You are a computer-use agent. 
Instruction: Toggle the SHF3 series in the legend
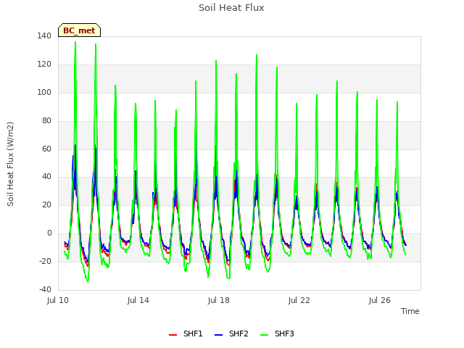pos(277,333)
